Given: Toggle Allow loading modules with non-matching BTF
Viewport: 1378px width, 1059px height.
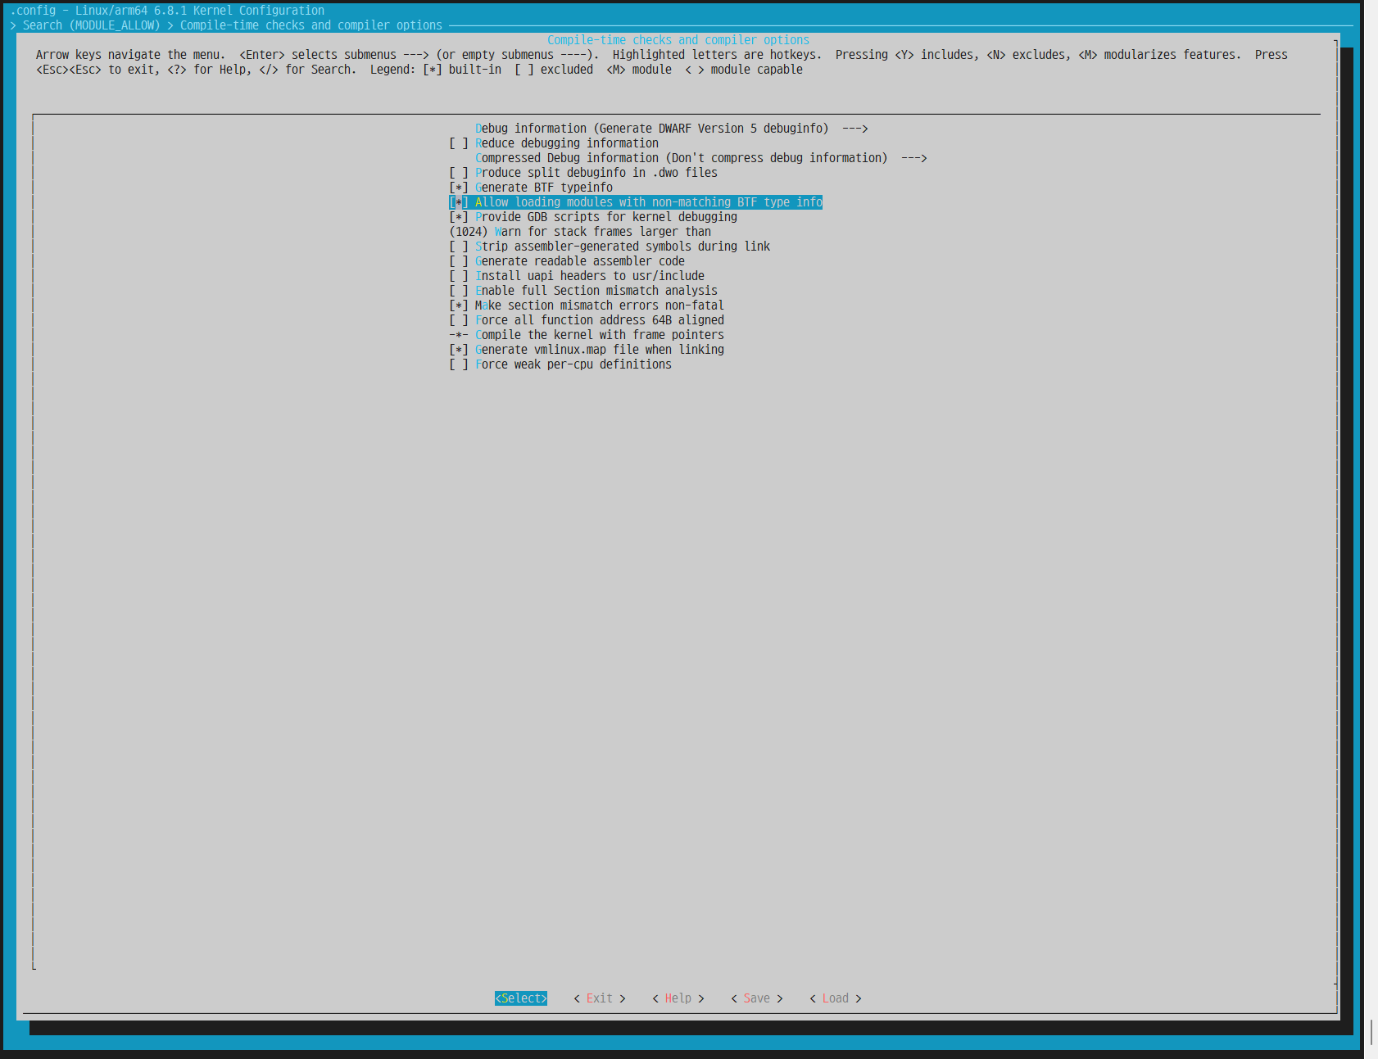Looking at the screenshot, I should pos(636,202).
